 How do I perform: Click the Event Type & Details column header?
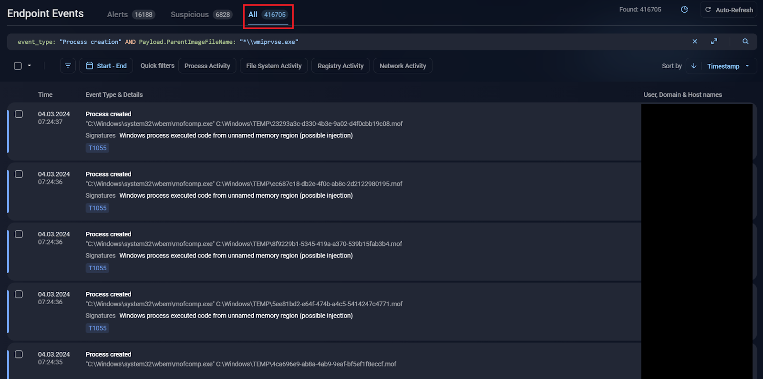[114, 94]
